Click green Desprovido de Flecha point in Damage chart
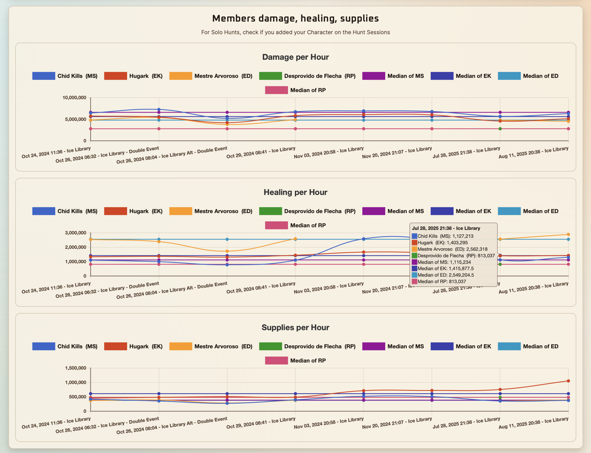Image resolution: width=591 pixels, height=453 pixels. 500,129
